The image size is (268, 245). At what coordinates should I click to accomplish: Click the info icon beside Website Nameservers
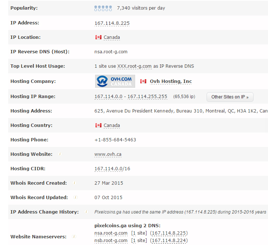(x=74, y=236)
